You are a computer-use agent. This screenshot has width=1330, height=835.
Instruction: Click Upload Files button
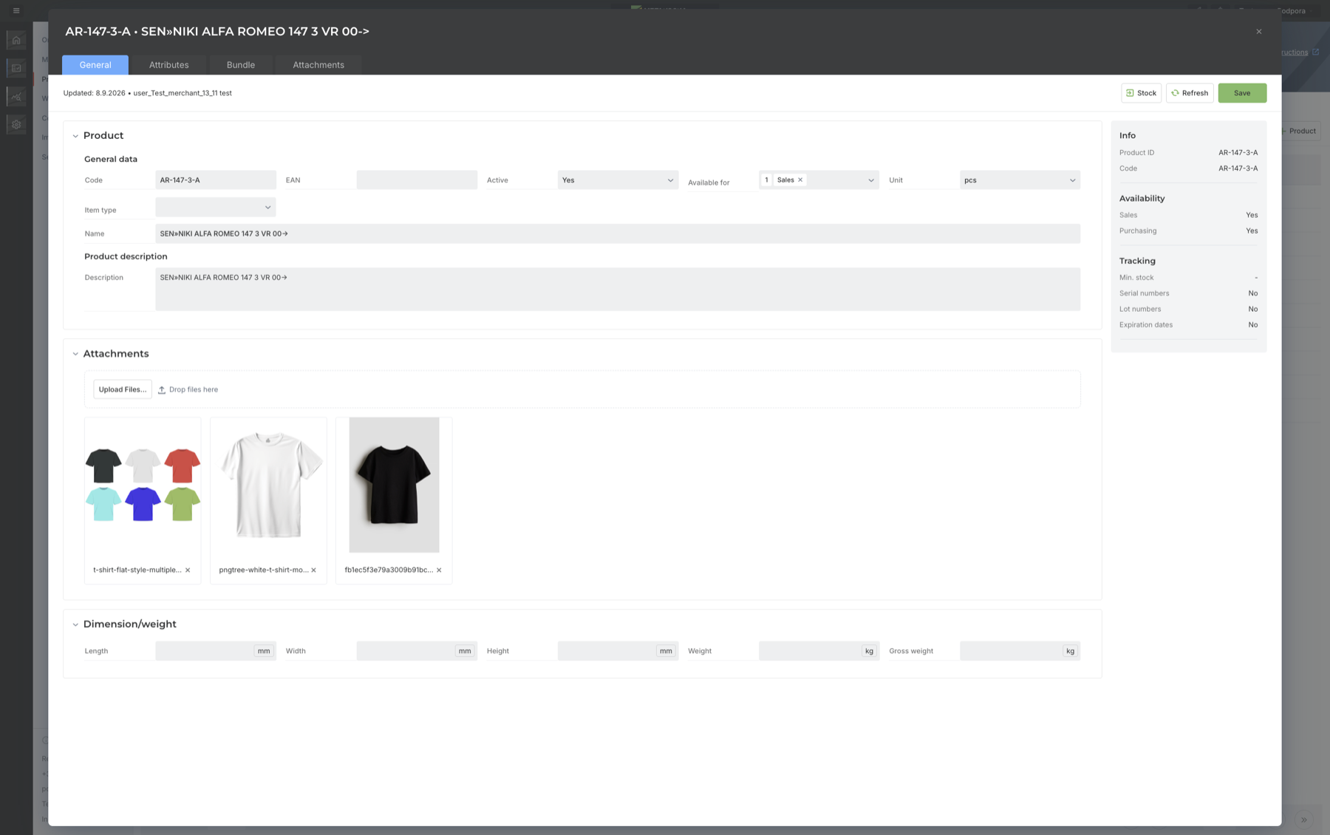click(x=123, y=389)
